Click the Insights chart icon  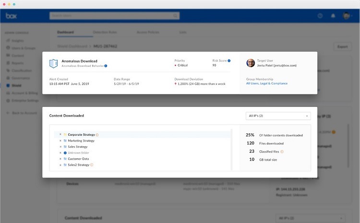tap(8, 40)
